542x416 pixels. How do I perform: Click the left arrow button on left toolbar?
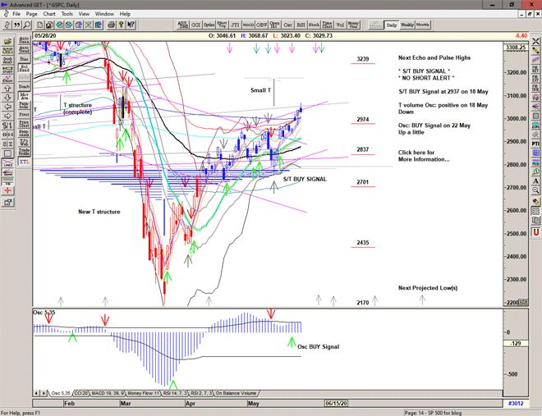point(7,107)
